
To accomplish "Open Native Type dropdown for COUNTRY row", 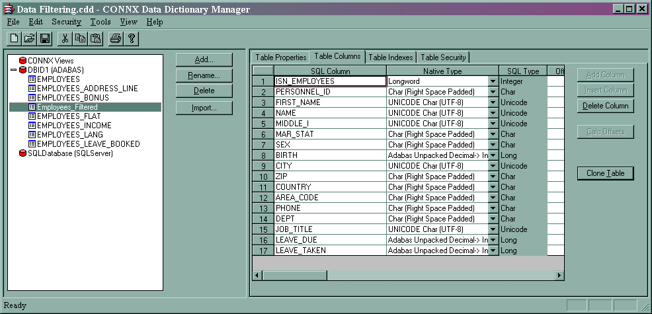I will point(493,187).
